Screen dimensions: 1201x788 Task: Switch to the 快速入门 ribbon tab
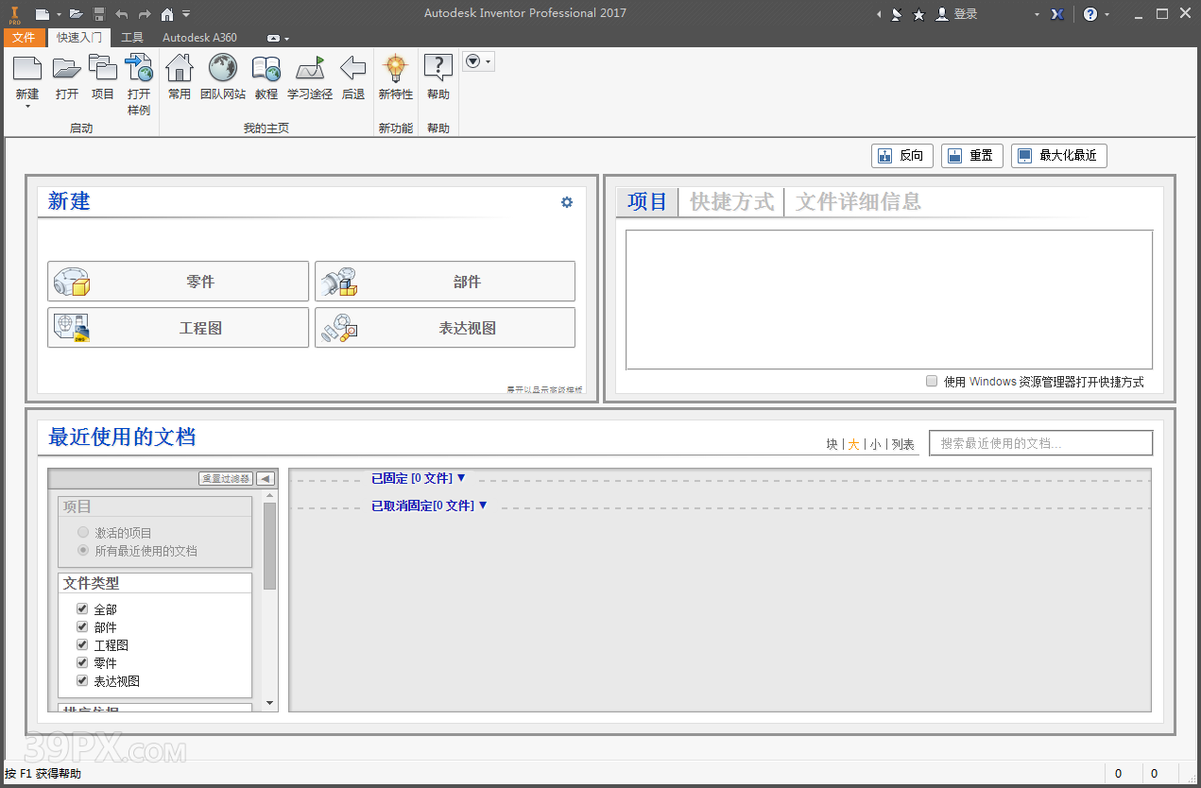point(79,38)
